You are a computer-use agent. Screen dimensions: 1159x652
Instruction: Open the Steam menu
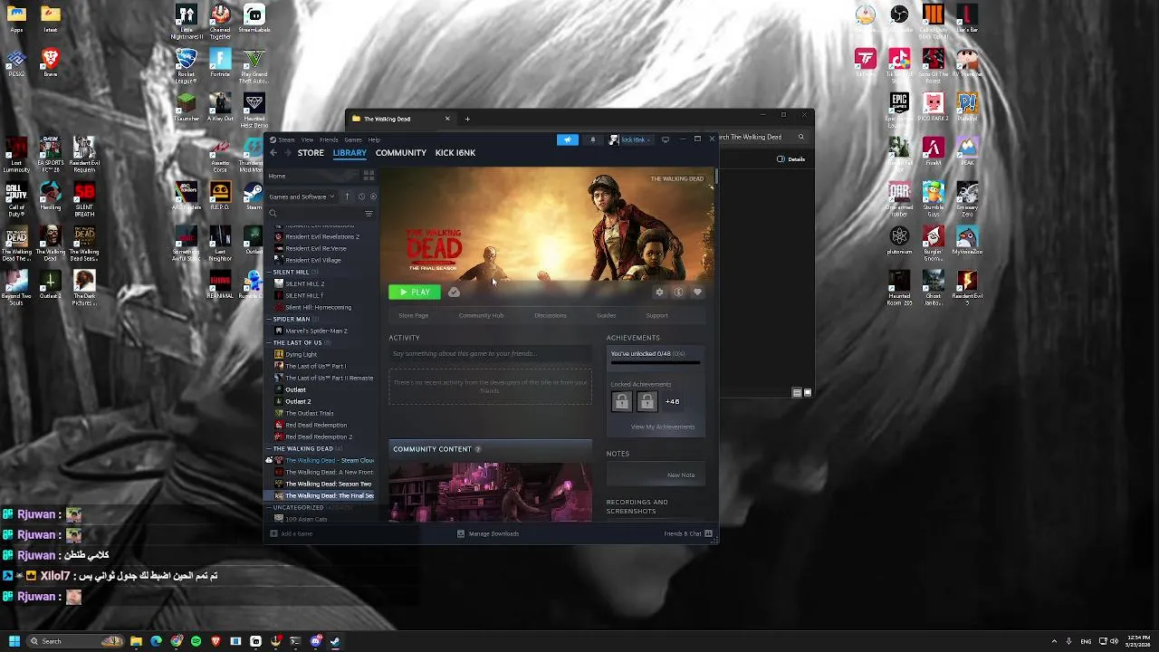pos(286,139)
